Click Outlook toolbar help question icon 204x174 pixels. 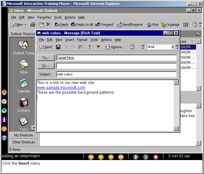tap(195, 25)
